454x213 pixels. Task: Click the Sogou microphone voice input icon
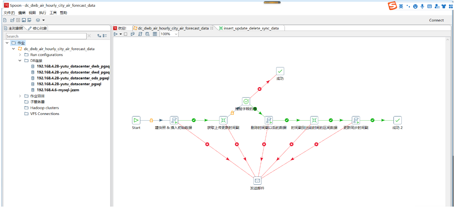(x=422, y=6)
